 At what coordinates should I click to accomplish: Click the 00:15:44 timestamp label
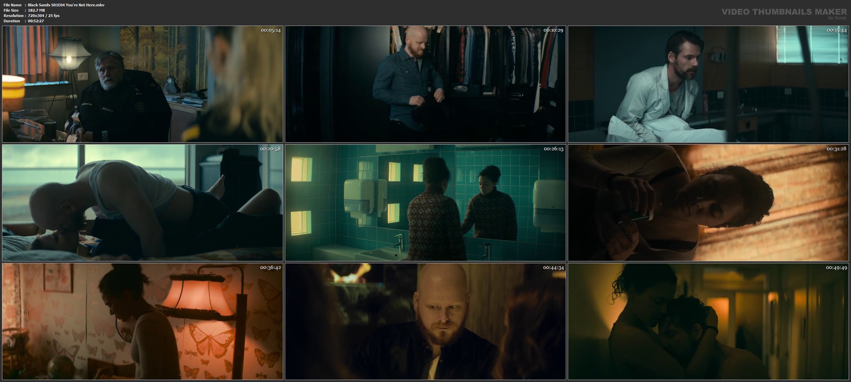837,30
